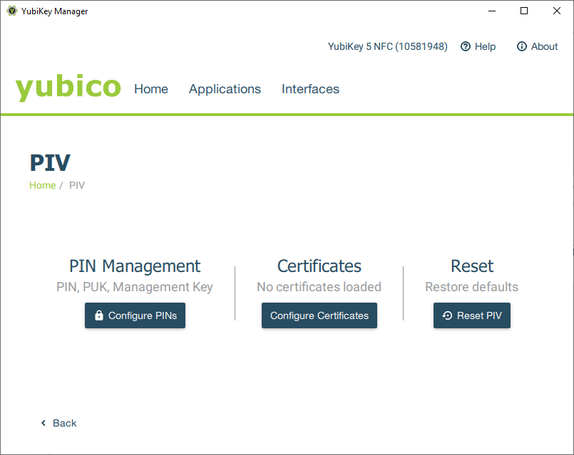The width and height of the screenshot is (574, 455).
Task: Click the YubiKey icon in title bar
Action: tap(11, 11)
